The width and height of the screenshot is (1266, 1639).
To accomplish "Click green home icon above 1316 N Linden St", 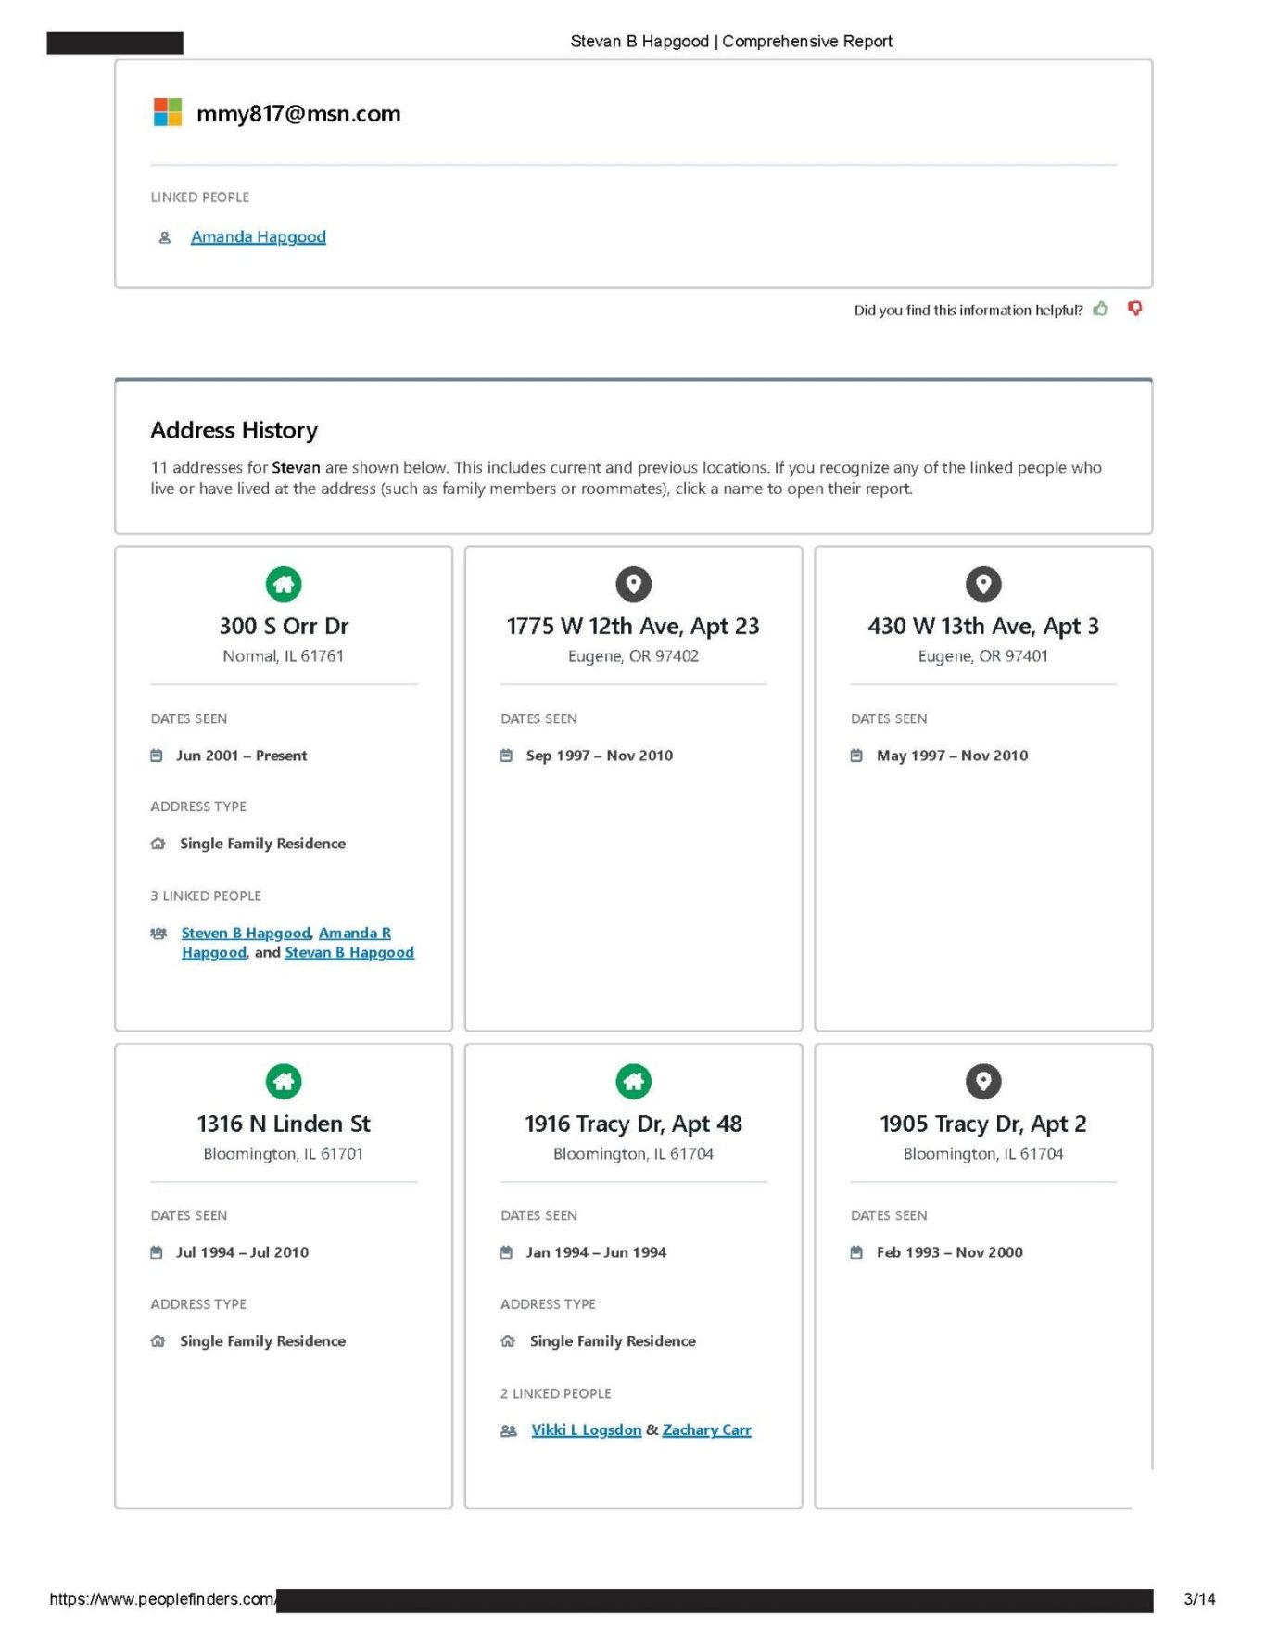I will tap(284, 1081).
